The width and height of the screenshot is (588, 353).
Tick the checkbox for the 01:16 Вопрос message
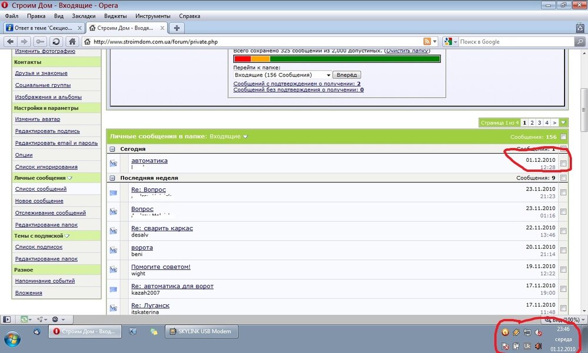click(563, 212)
